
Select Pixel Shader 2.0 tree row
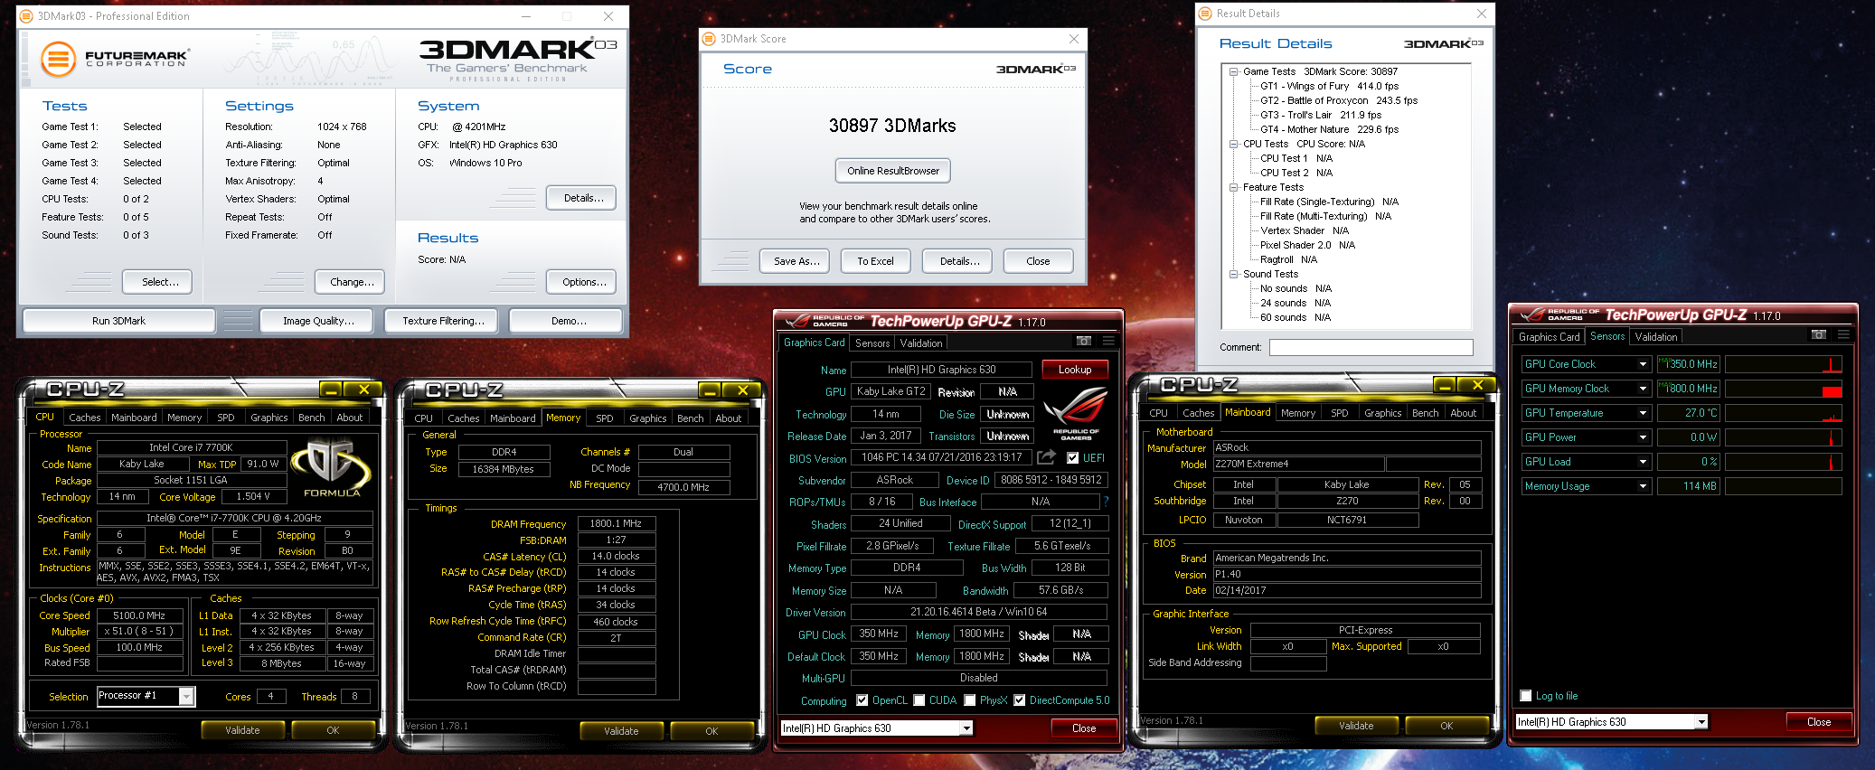(x=1307, y=245)
